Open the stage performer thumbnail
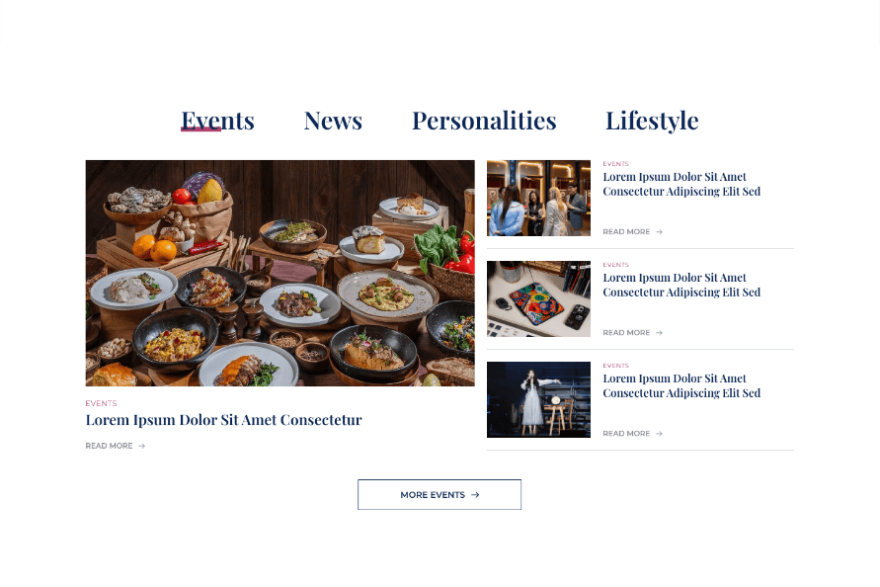880x587 pixels. coord(539,400)
